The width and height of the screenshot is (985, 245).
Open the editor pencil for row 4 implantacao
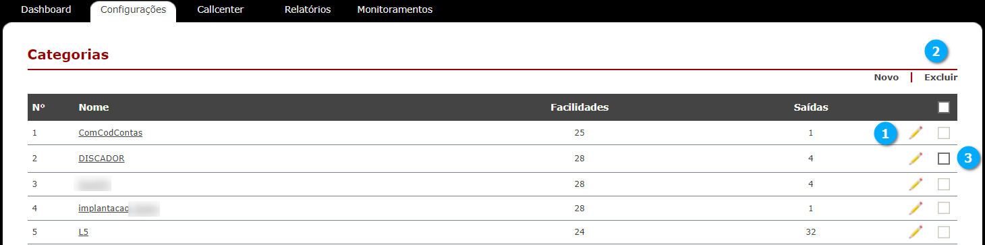pyautogui.click(x=916, y=208)
